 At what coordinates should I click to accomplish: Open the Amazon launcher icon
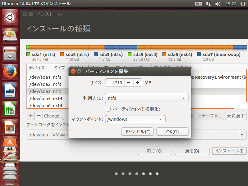click(10, 149)
